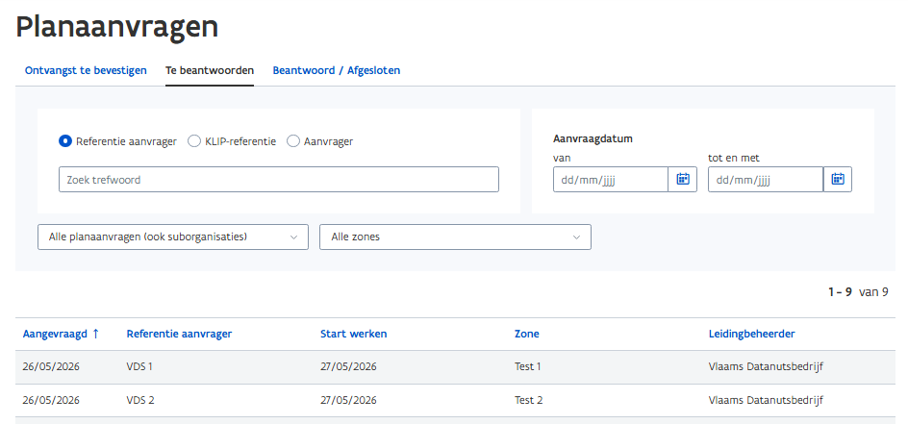Sort by Leidingbeheerder column header
The height and width of the screenshot is (424, 908).
[x=751, y=334]
